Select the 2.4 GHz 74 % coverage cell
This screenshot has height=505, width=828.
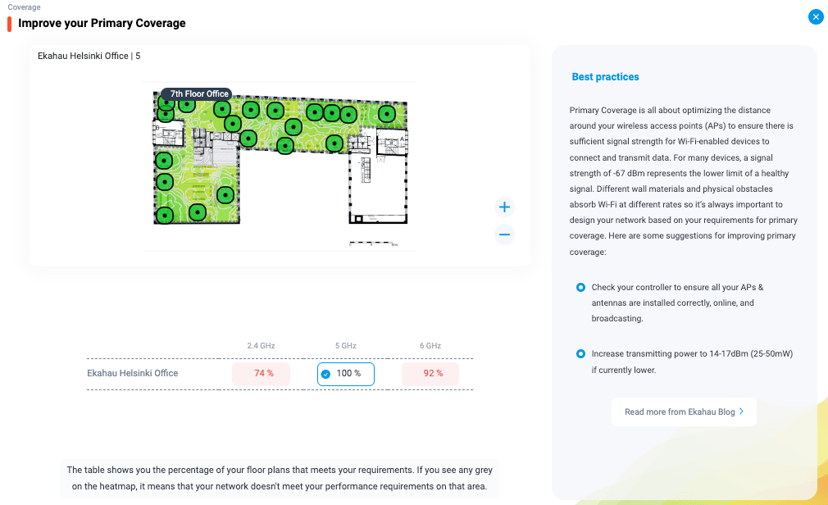point(261,374)
